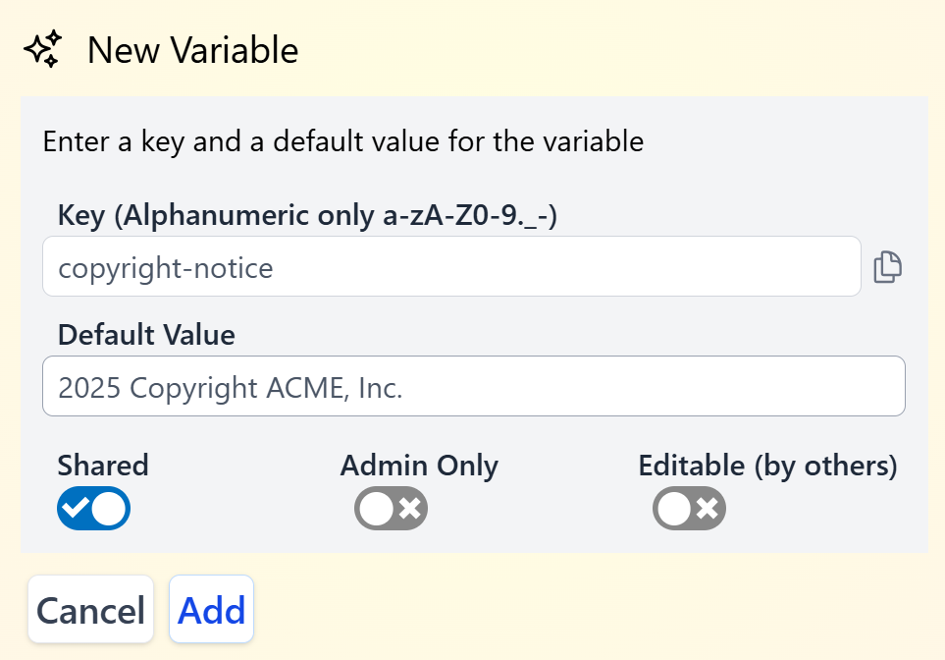The height and width of the screenshot is (660, 945).
Task: Click the New Variable dialog title
Action: click(192, 50)
